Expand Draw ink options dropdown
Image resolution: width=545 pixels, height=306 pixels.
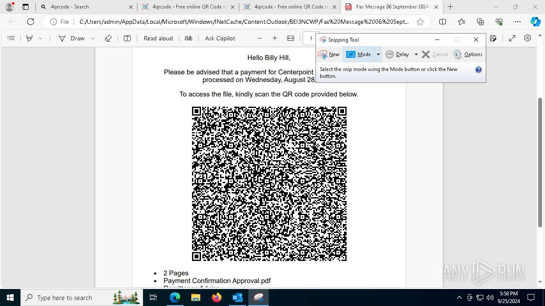point(93,38)
